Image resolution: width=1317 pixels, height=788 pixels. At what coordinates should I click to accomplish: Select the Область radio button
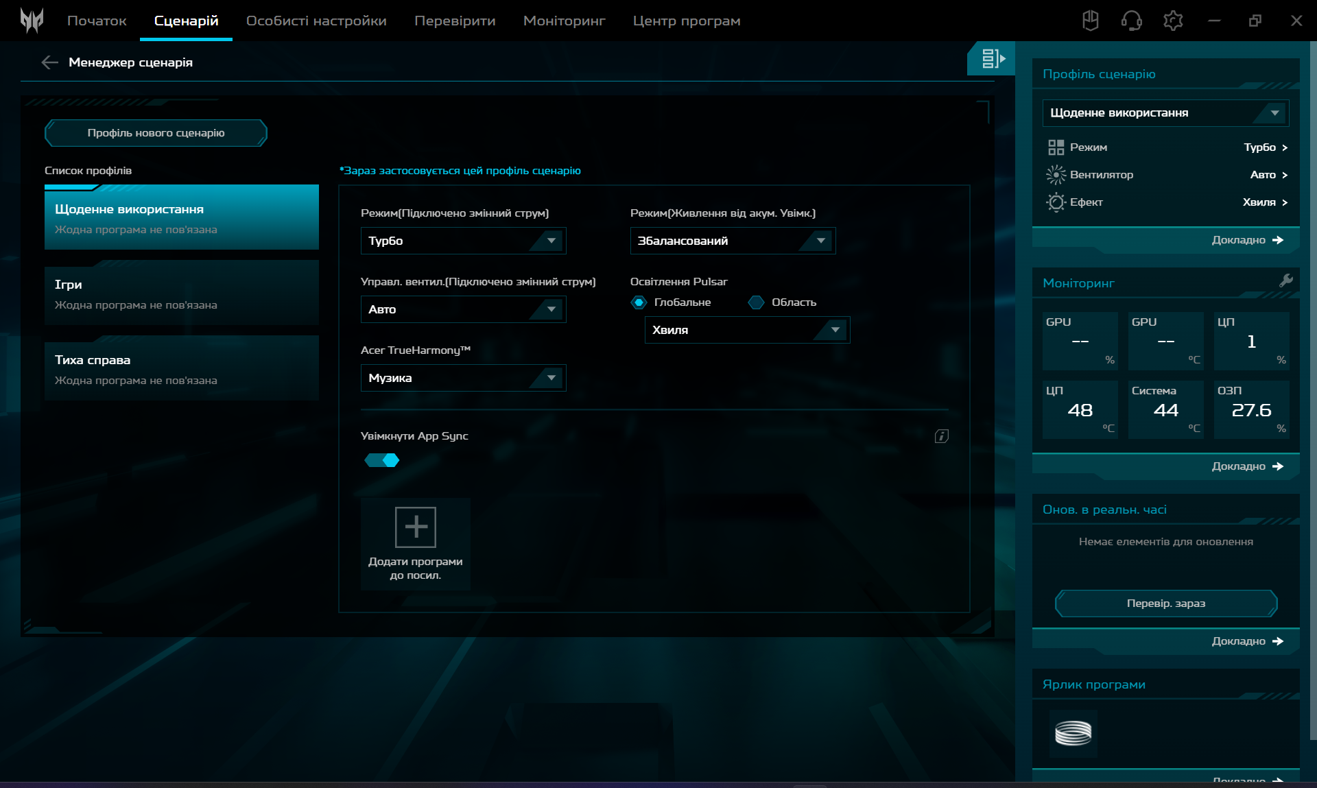point(756,302)
